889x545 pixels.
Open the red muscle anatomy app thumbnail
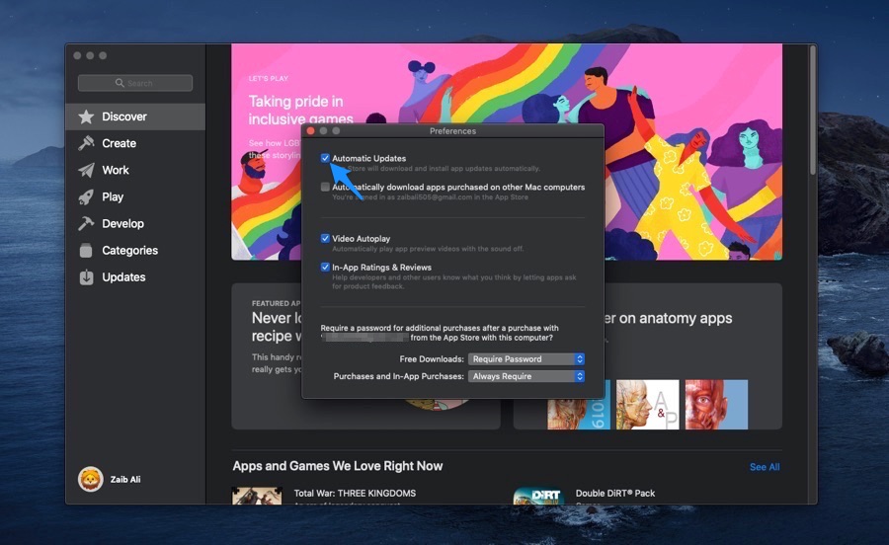[716, 405]
